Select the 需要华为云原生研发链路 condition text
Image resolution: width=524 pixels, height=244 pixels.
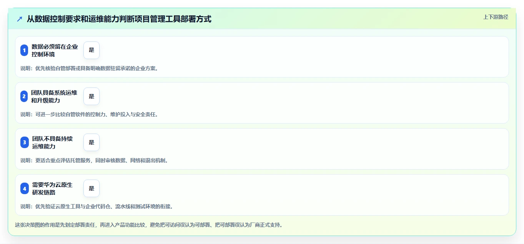pyautogui.click(x=52, y=188)
